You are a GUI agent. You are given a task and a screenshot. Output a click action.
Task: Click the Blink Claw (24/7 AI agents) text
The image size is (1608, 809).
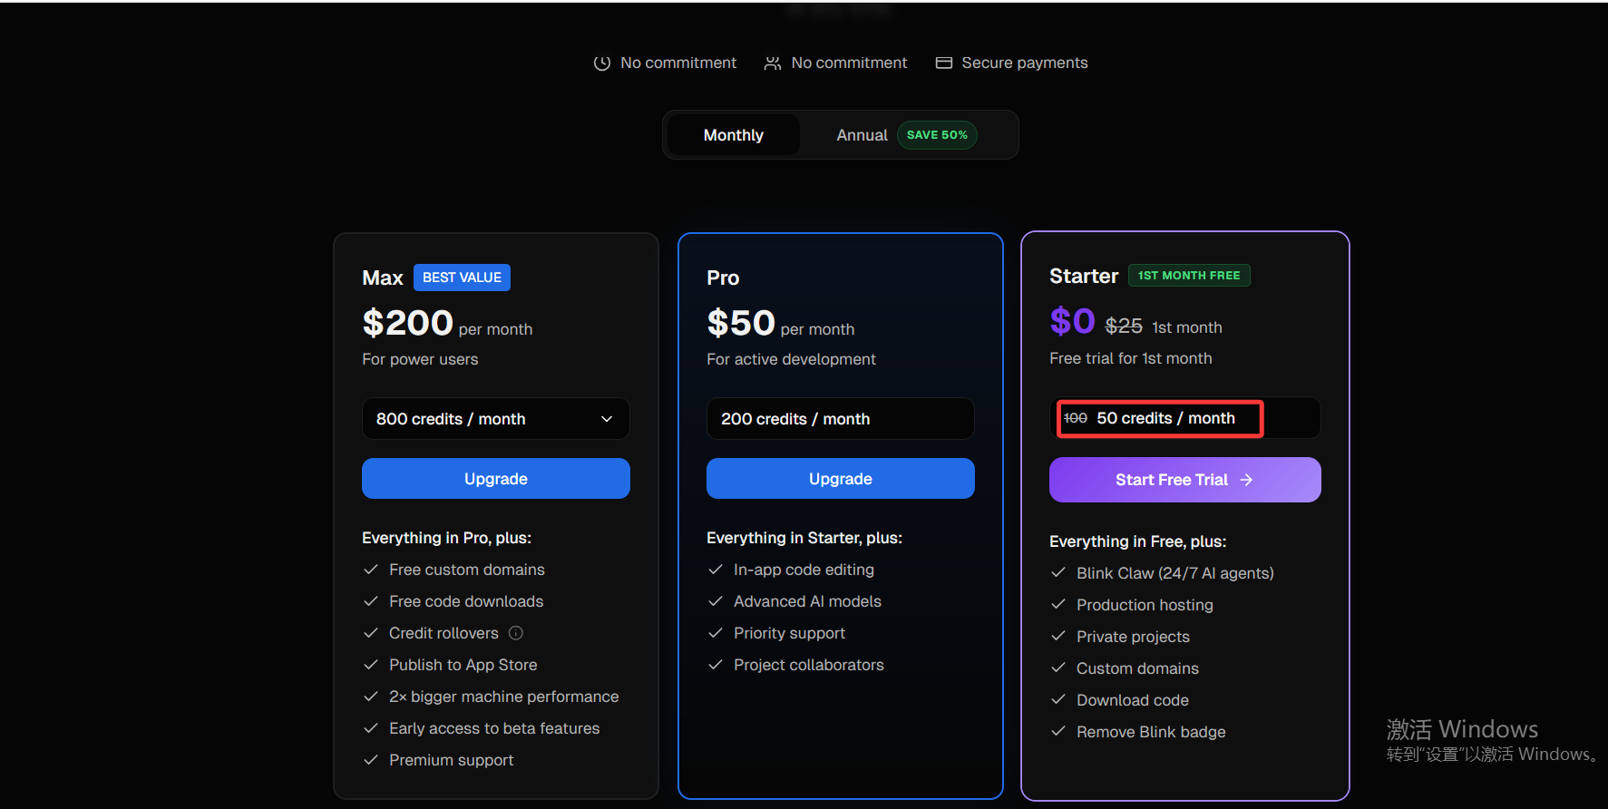click(x=1174, y=573)
